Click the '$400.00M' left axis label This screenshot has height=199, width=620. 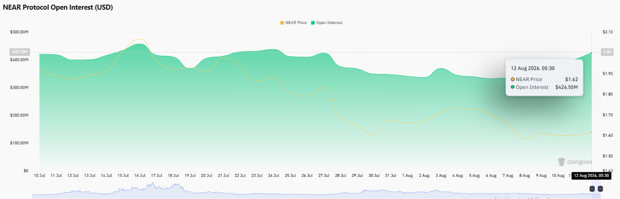(19, 60)
